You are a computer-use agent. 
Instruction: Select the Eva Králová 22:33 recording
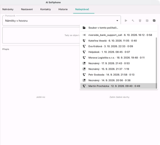pos(118,46)
